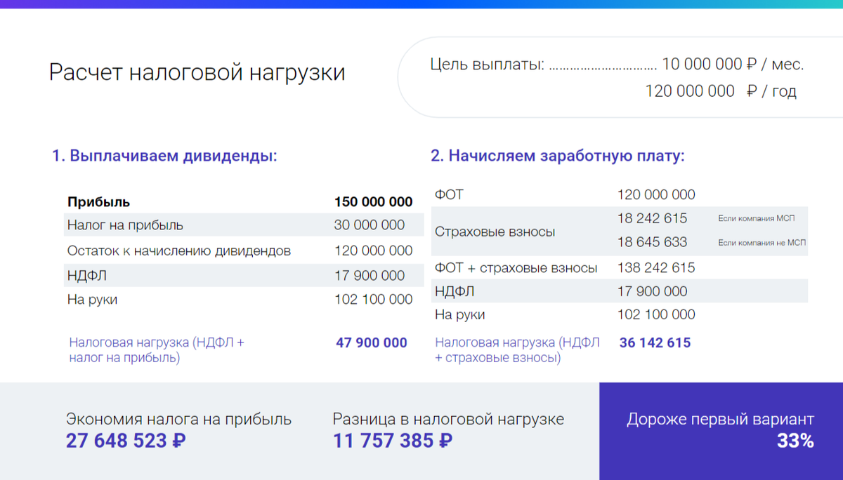This screenshot has width=843, height=480.
Task: Select the value '138 242 615'
Action: tap(656, 268)
